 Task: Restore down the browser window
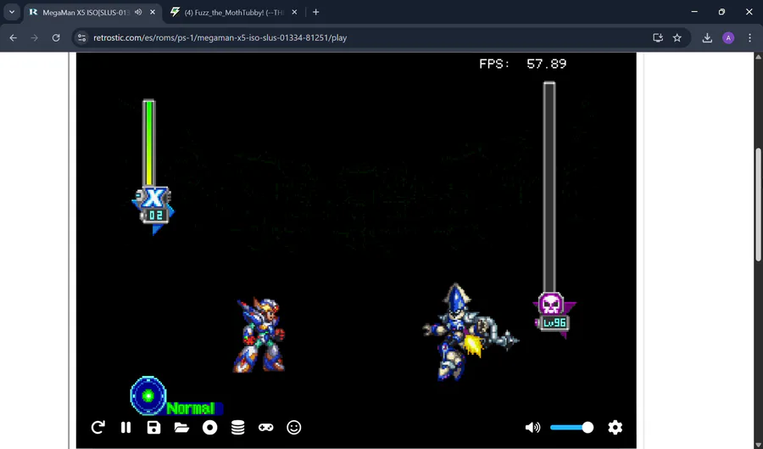721,12
